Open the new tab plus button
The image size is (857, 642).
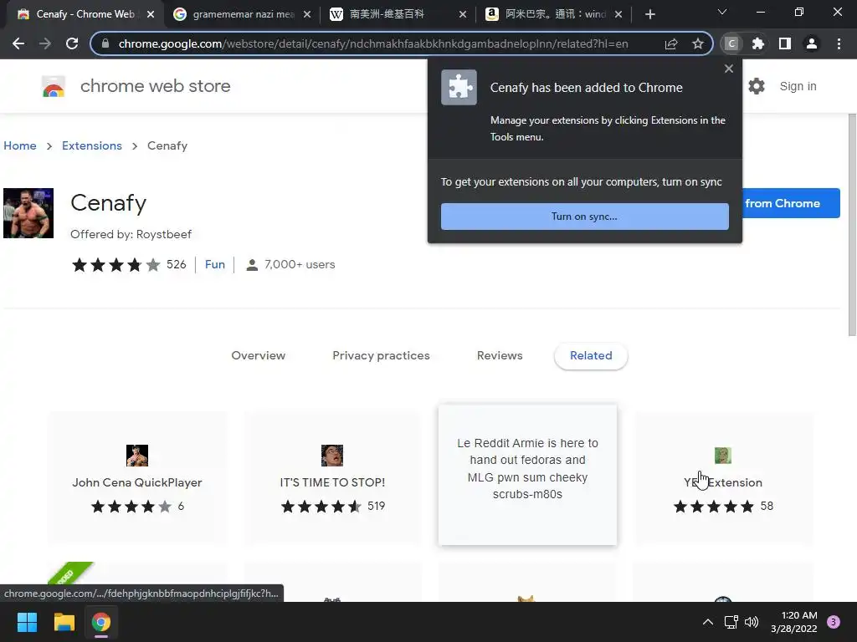pyautogui.click(x=649, y=14)
